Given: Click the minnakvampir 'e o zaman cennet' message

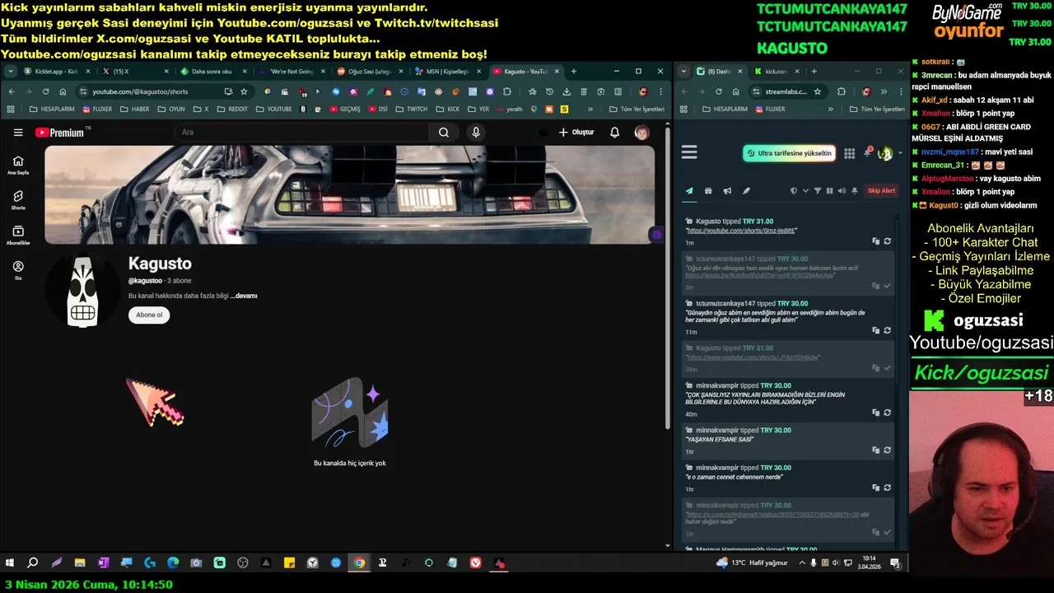Looking at the screenshot, I should pyautogui.click(x=735, y=477).
